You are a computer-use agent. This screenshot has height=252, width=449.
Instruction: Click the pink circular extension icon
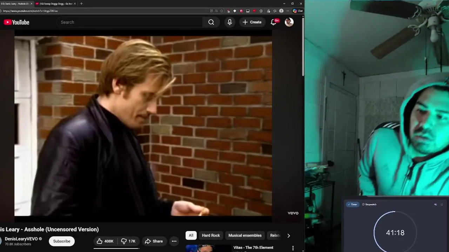pos(241,11)
